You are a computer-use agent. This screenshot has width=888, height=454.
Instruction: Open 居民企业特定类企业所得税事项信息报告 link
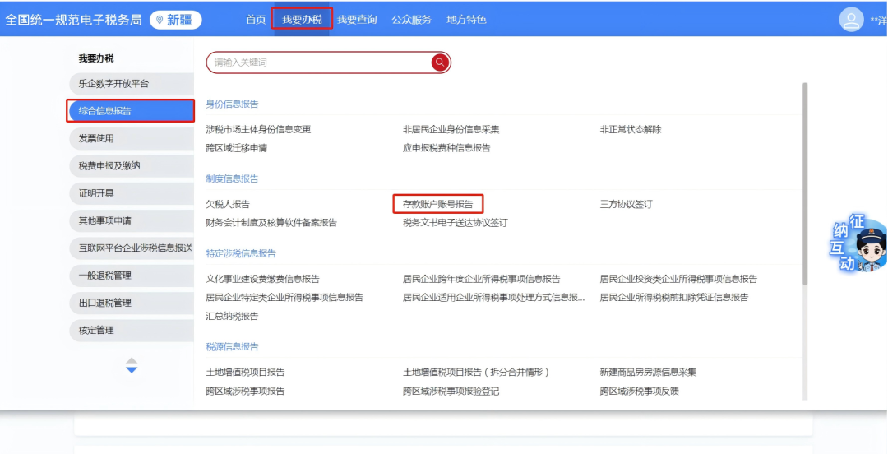coord(284,297)
